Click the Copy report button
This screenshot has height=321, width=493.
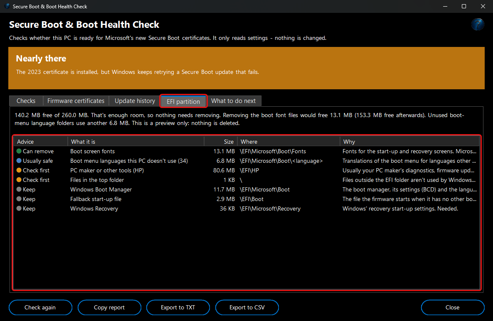click(x=109, y=307)
